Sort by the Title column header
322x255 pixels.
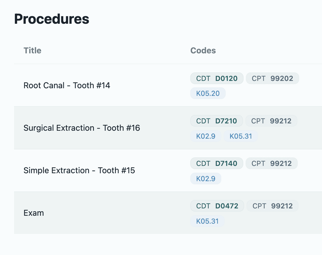(32, 50)
